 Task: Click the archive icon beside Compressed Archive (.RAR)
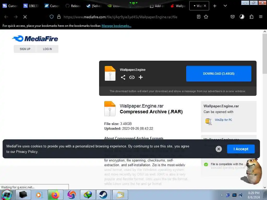[110, 109]
